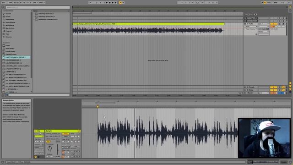Click the Set locator button
Screen dimensions: 293x165
point(248,14)
